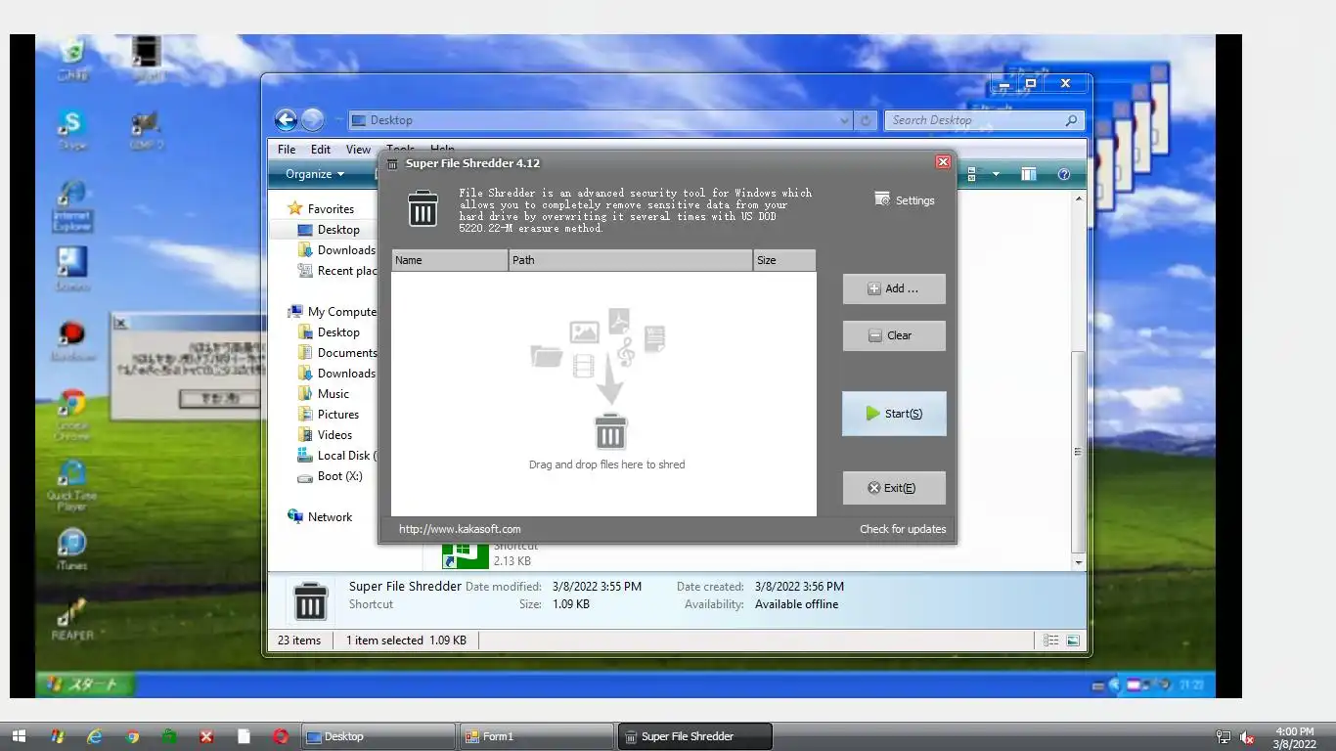Click explorer vertical scrollbar up arrow
This screenshot has width=1336, height=751.
pyautogui.click(x=1079, y=199)
